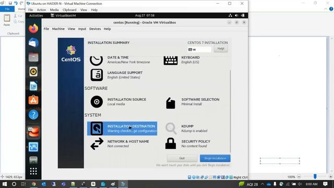Viewport: 334px width, 188px height.
Task: Click the Ubuntu power icon in top bar
Action: click(243, 15)
